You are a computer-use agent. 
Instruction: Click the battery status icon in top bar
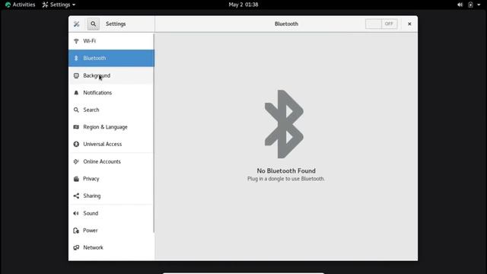coord(470,5)
